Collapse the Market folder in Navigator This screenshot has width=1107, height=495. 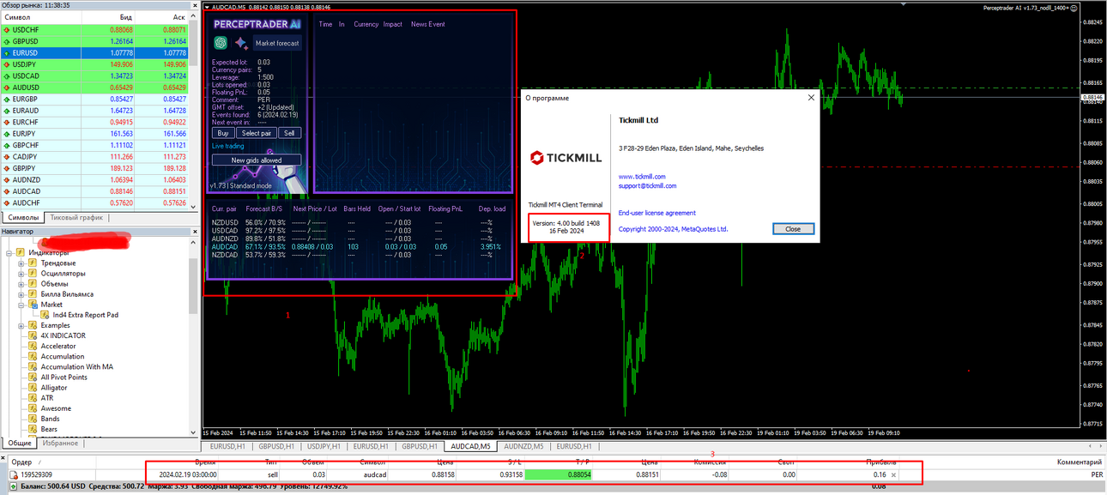pyautogui.click(x=21, y=305)
